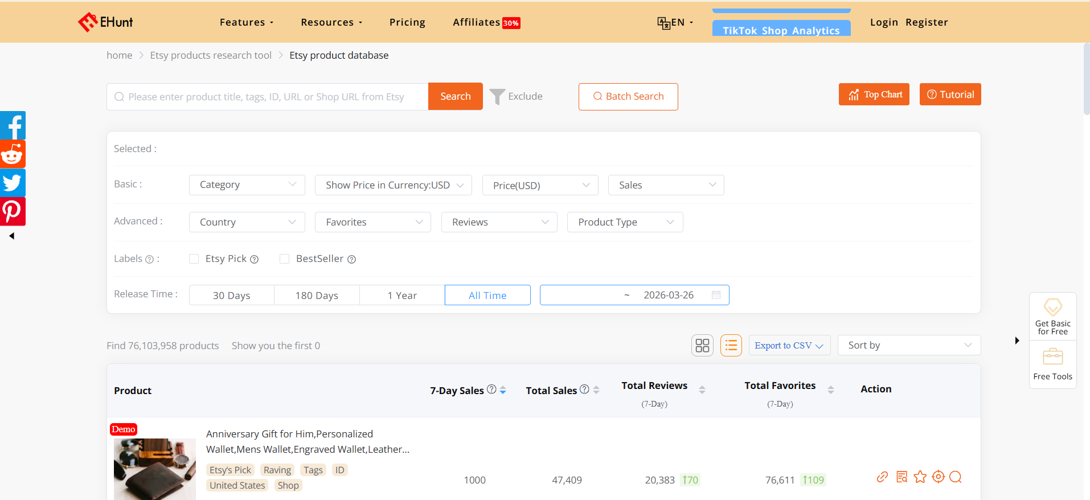This screenshot has height=500, width=1090.
Task: Click Etsy Pick label help icon
Action: click(255, 259)
